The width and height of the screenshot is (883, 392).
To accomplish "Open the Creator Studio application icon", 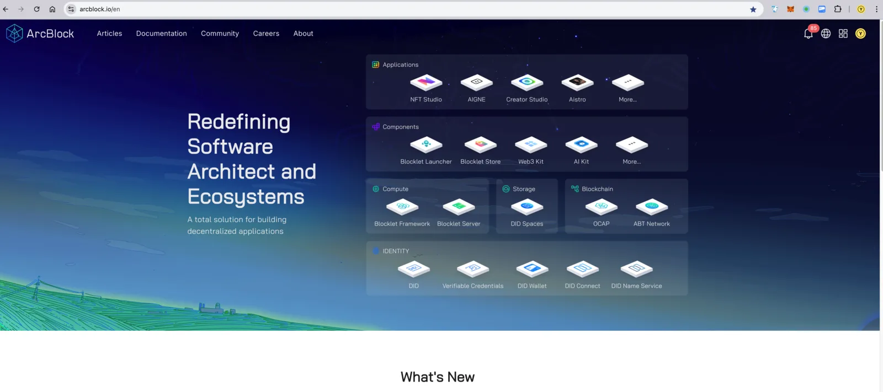I will (x=527, y=83).
